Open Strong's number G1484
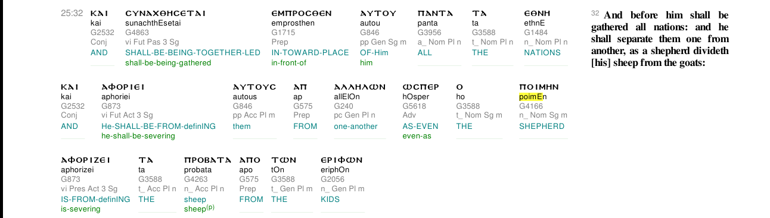Image resolution: width=770 pixels, height=218 pixels. [535, 33]
